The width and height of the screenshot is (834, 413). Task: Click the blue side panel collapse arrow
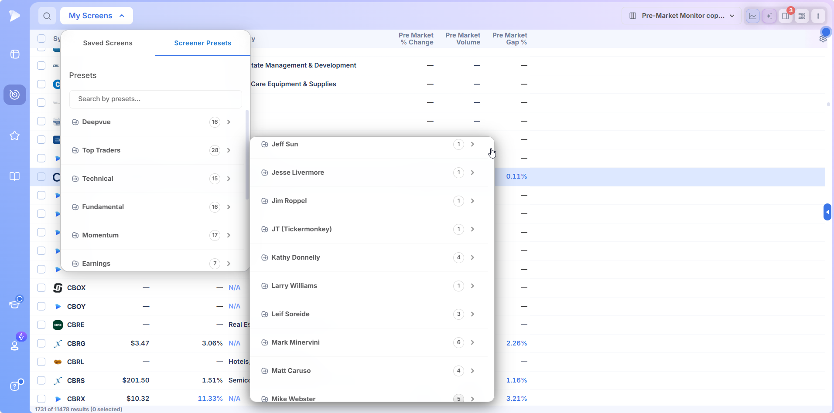(x=827, y=212)
